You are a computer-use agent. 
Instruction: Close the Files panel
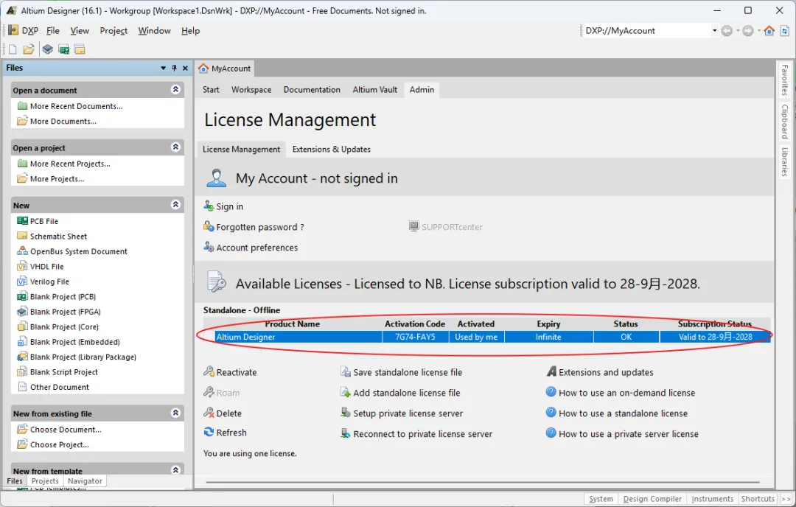tap(185, 68)
